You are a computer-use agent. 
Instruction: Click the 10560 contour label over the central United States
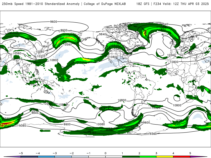coord(116,49)
